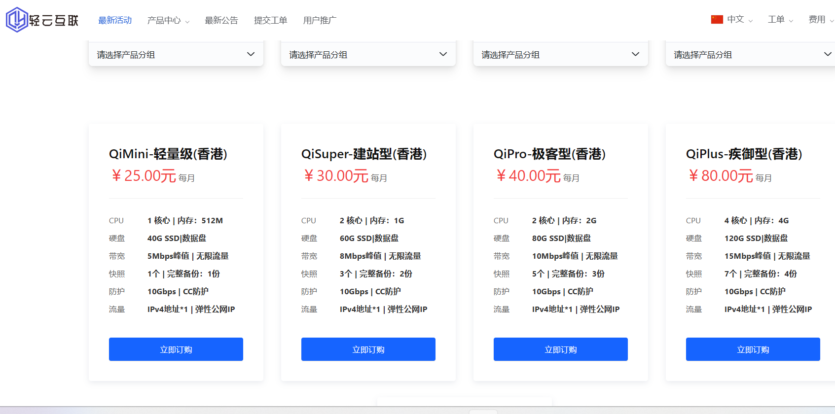Click '2 核心 | 内存: 1G' spec
Viewport: 835px width, 414px height.
pyautogui.click(x=372, y=220)
